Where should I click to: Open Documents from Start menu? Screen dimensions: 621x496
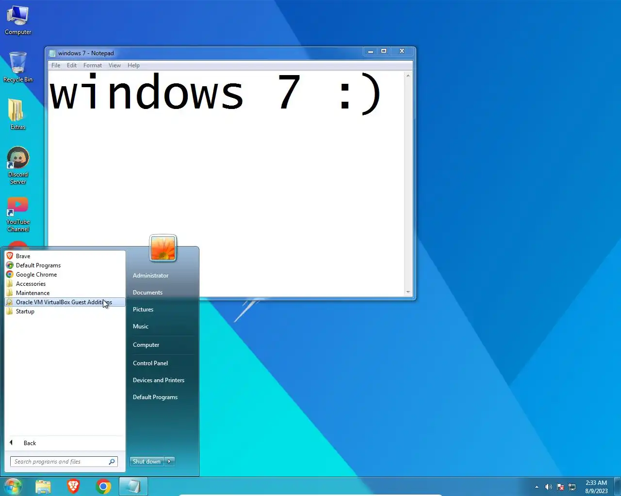click(147, 292)
